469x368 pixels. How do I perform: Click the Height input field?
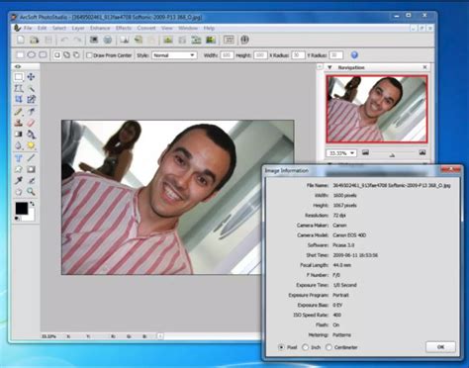260,55
